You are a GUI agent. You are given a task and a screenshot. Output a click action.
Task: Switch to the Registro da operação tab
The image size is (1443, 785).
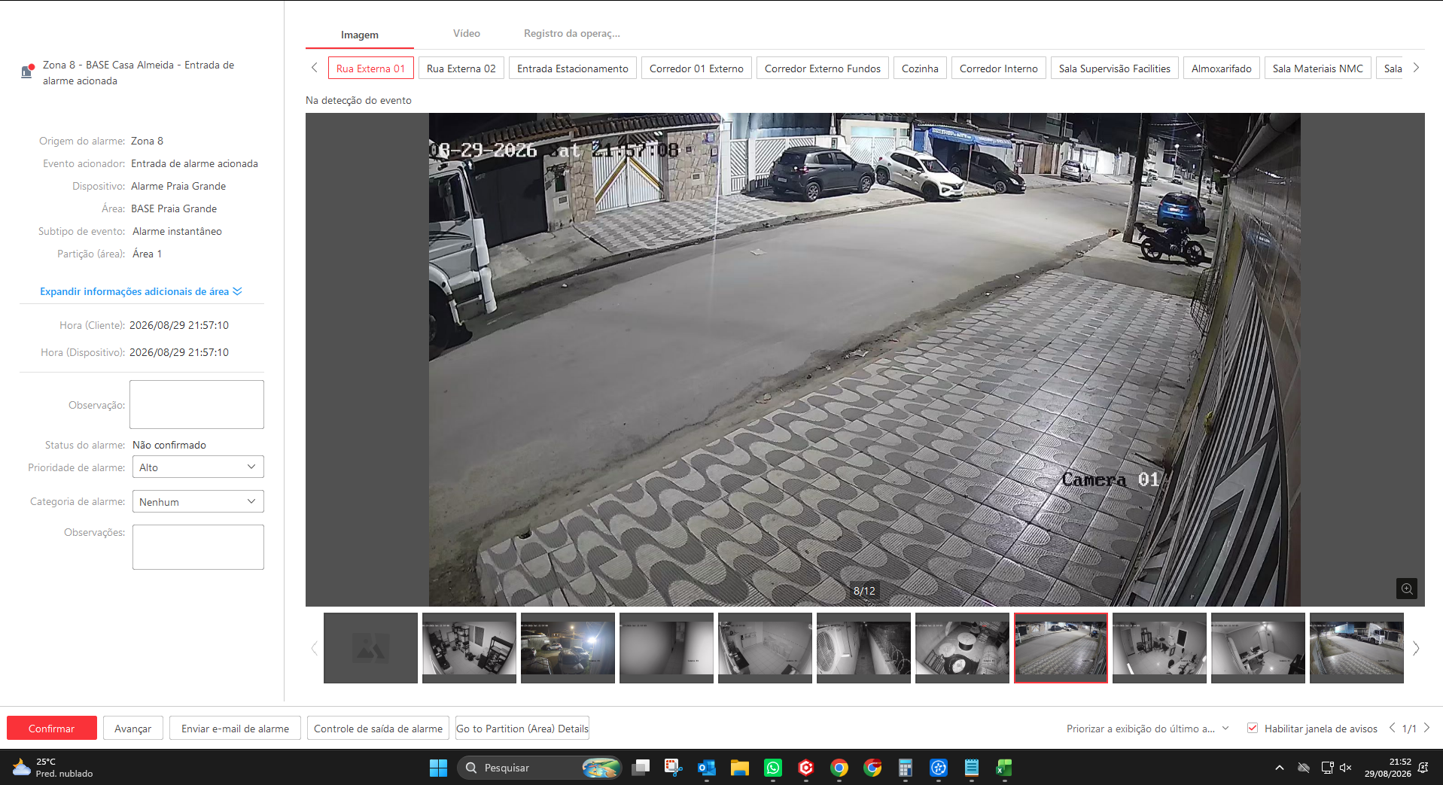(x=572, y=34)
